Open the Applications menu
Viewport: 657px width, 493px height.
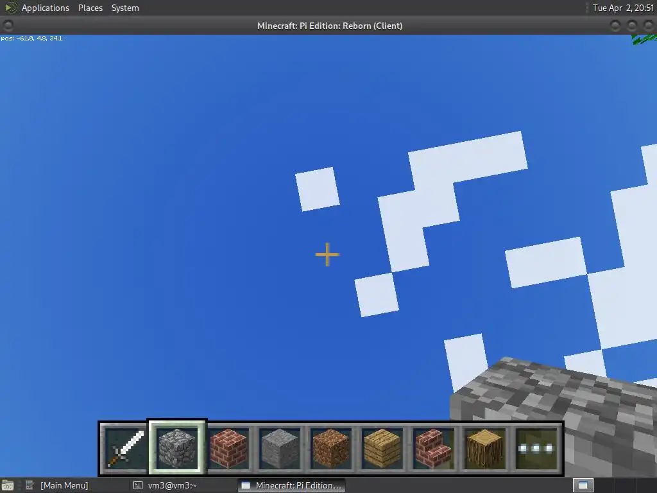[x=46, y=8]
